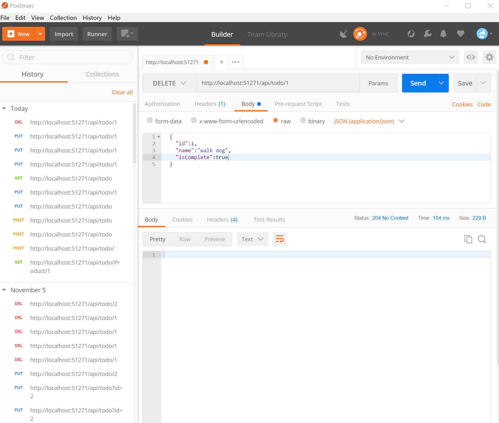499x423 pixels.
Task: Open tab options three dots menu
Action: [236, 62]
